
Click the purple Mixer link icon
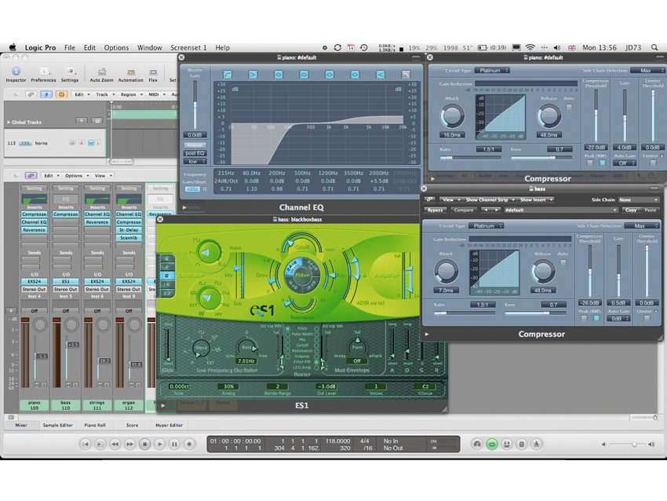(x=30, y=175)
